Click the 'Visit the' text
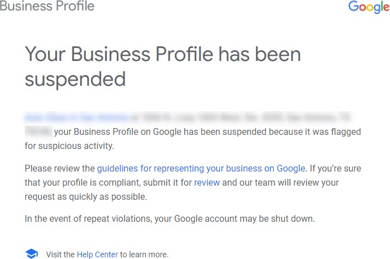Screen dimensions: 390x259 pyautogui.click(x=60, y=254)
